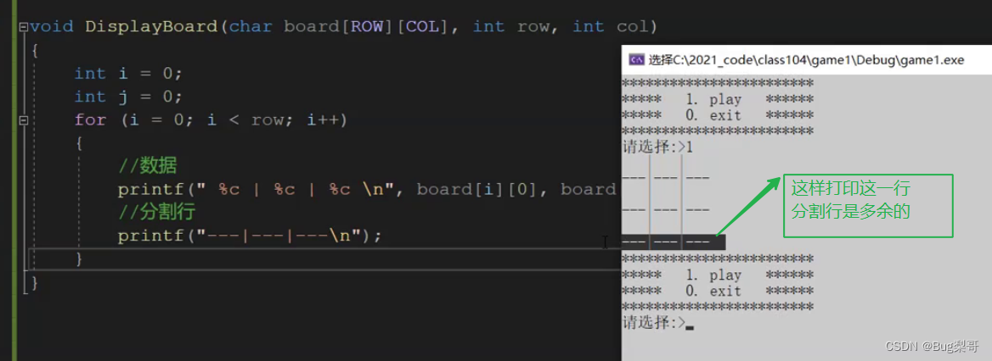Click the COL macro in board parameter
Screen dimensions: 992x361
[422, 27]
